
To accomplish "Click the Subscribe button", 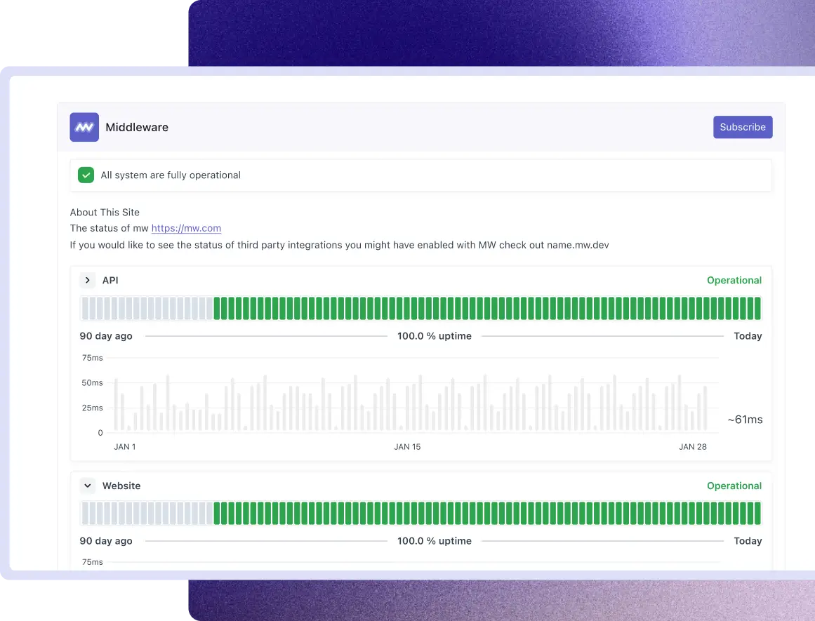I will [743, 127].
